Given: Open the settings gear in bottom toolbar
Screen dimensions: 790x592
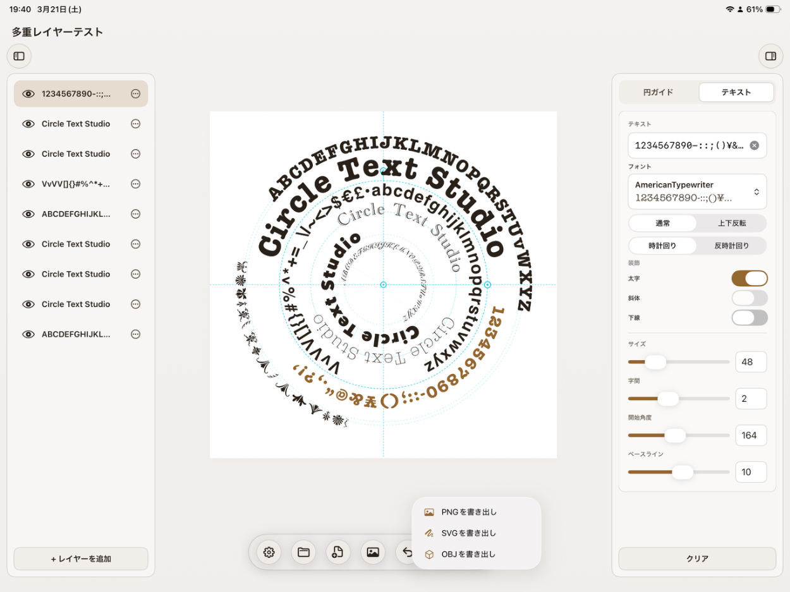Looking at the screenshot, I should (269, 552).
